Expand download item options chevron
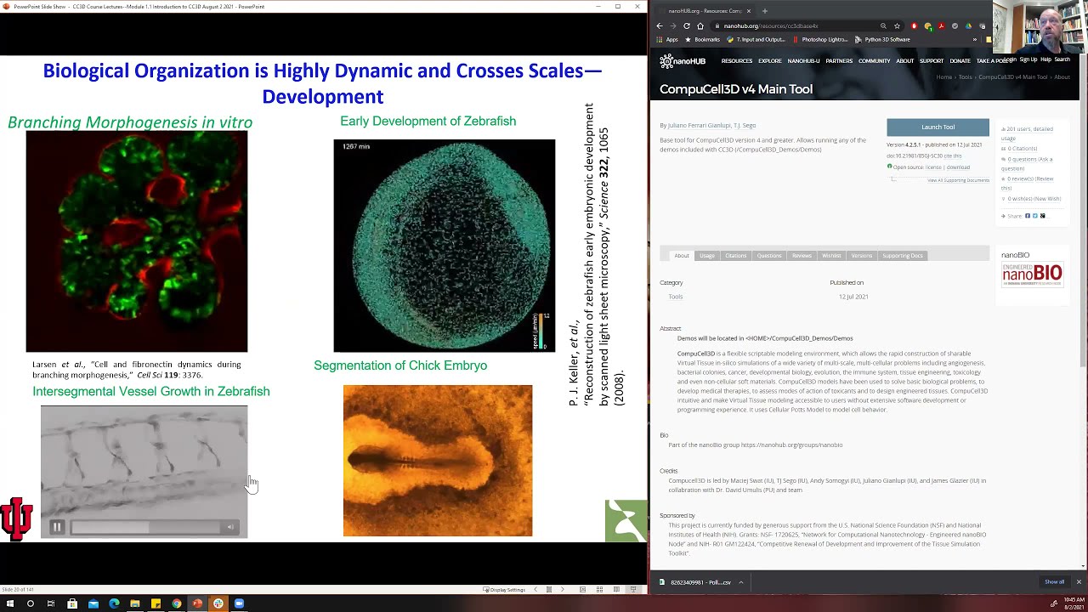1088x612 pixels. pyautogui.click(x=740, y=582)
